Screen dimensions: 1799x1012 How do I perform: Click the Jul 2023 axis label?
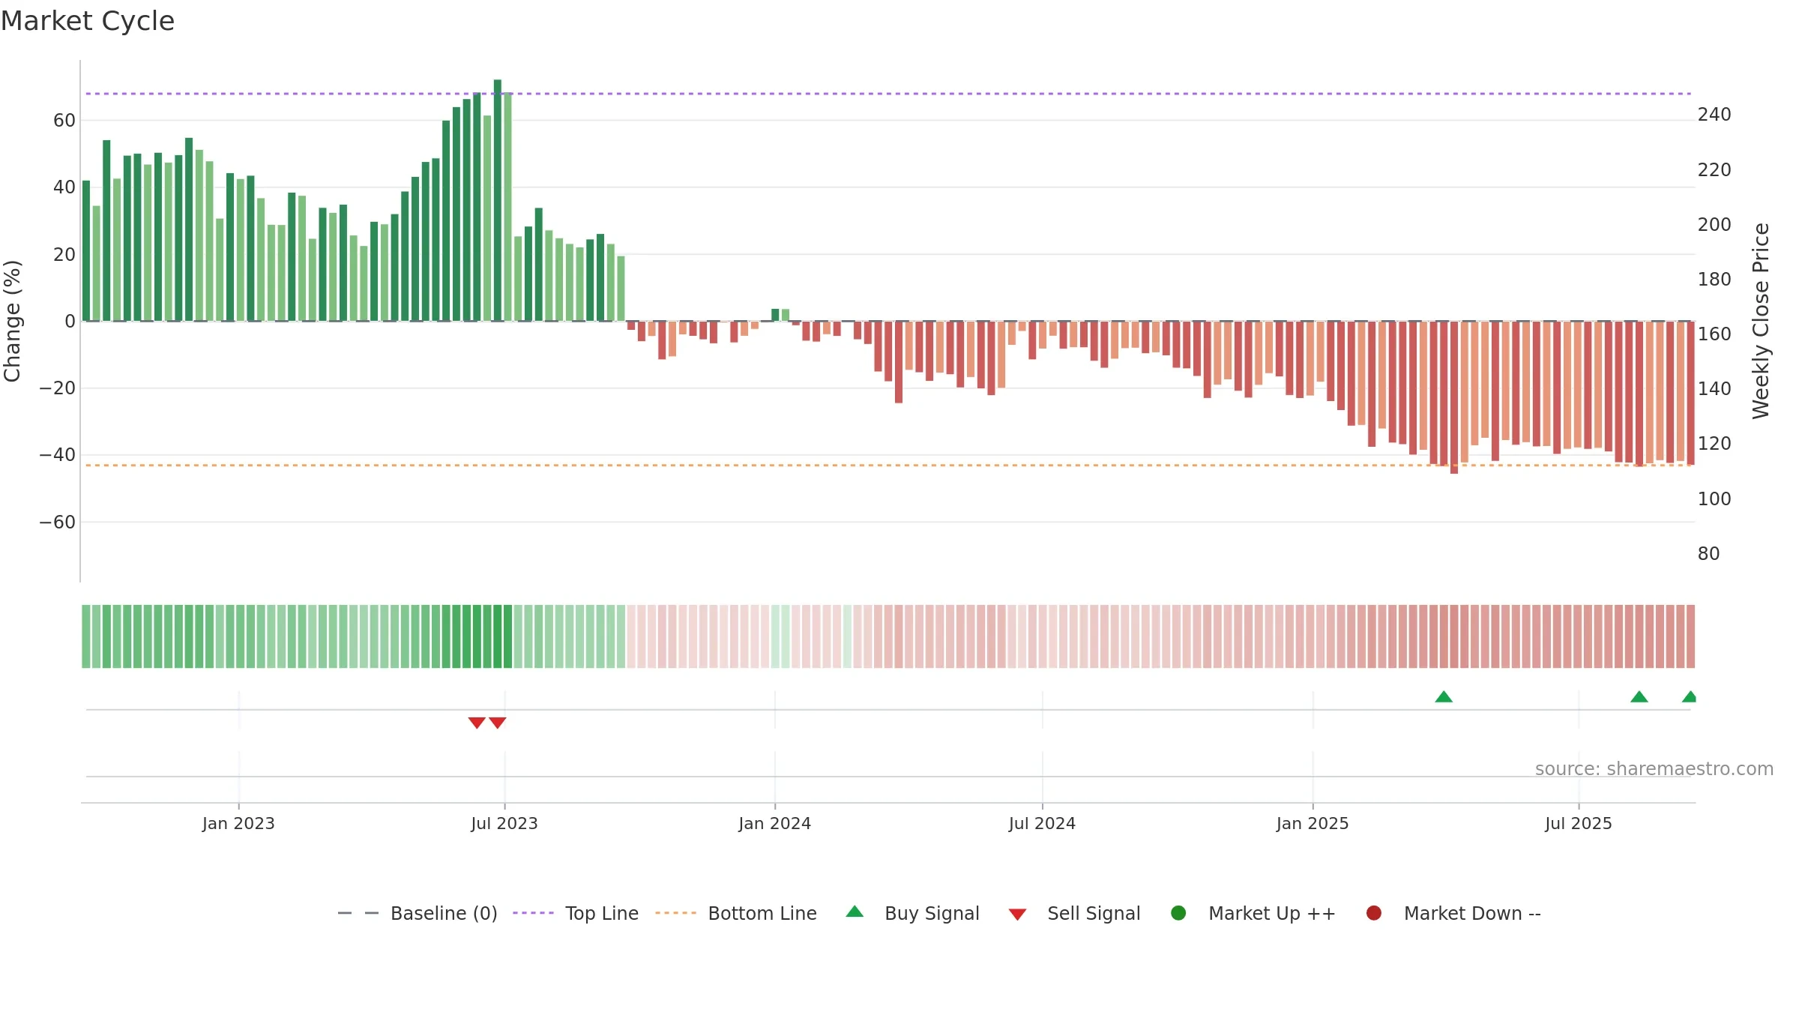pyautogui.click(x=504, y=823)
